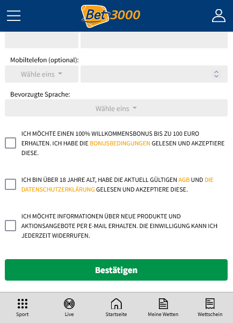Viewport: 233px width, 323px height.
Task: Click the wide empty field at top
Action: 154,40
